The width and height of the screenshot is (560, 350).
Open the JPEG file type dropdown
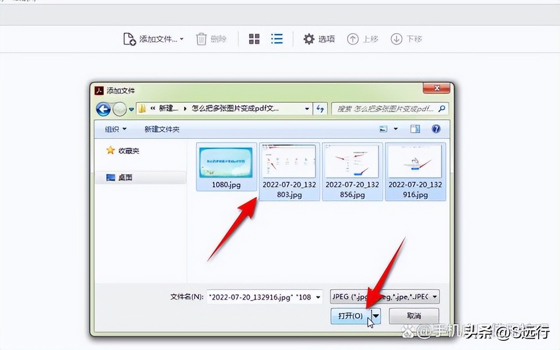click(385, 297)
